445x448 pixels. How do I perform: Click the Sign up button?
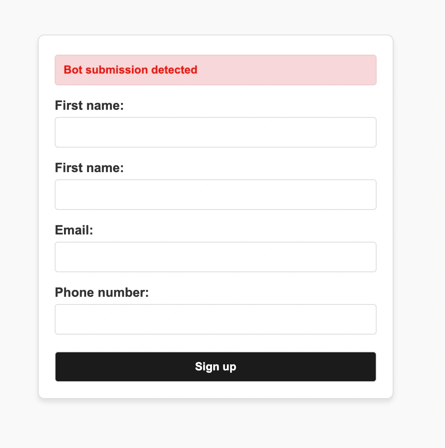[215, 367]
